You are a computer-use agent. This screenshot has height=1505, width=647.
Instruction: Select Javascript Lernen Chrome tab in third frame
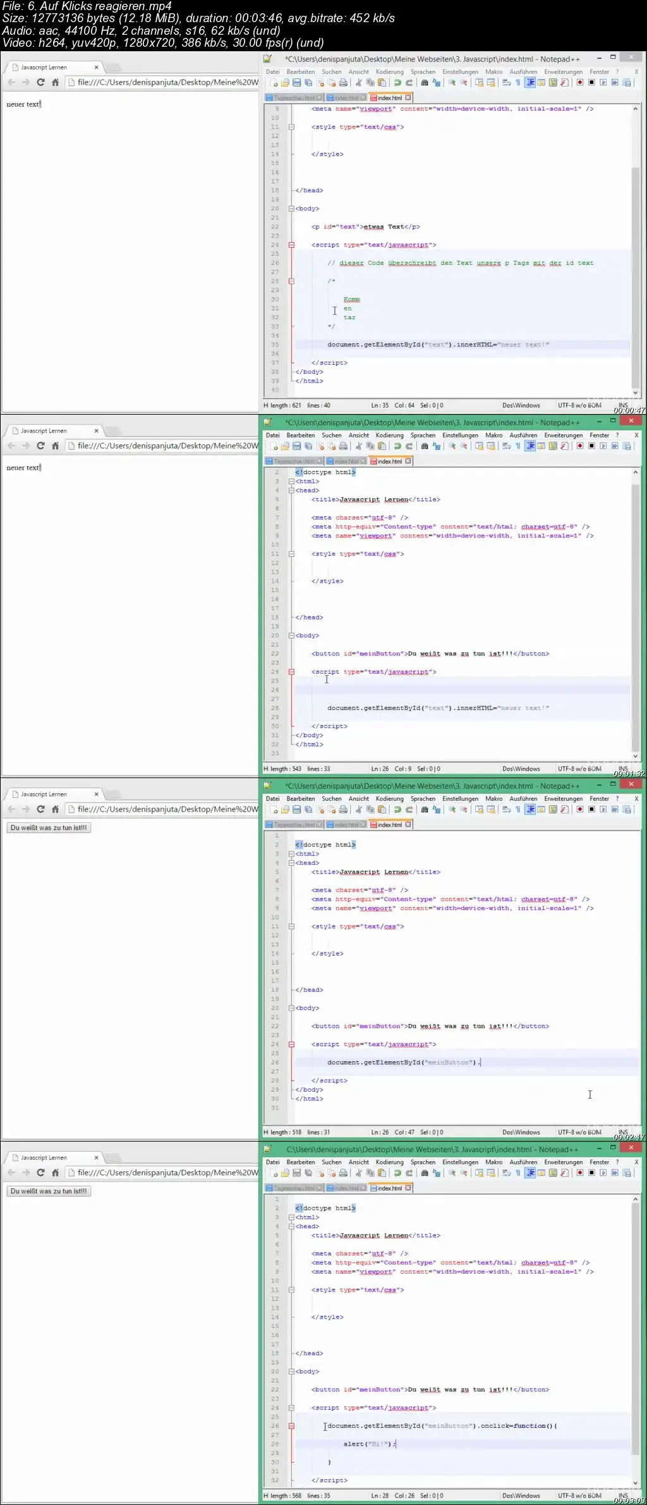(53, 795)
